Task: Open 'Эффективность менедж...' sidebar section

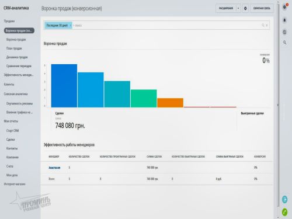Action: tap(19, 75)
